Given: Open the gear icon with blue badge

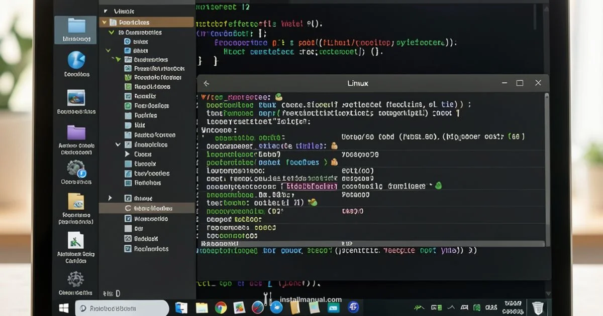Looking at the screenshot, I should click(76, 168).
